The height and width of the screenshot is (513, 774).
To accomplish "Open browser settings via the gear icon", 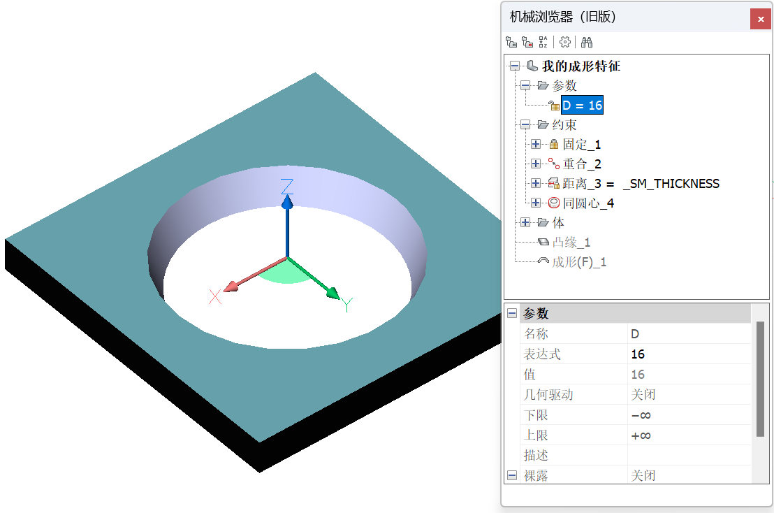I will 564,43.
